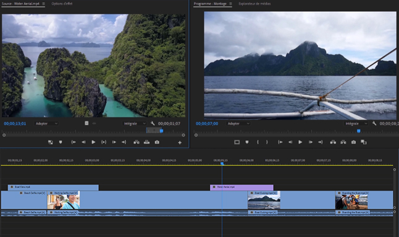Viewport: 399px width, 237px height.
Task: Click the Programme monitor left zoom scrollbar handle
Action: (196, 135)
